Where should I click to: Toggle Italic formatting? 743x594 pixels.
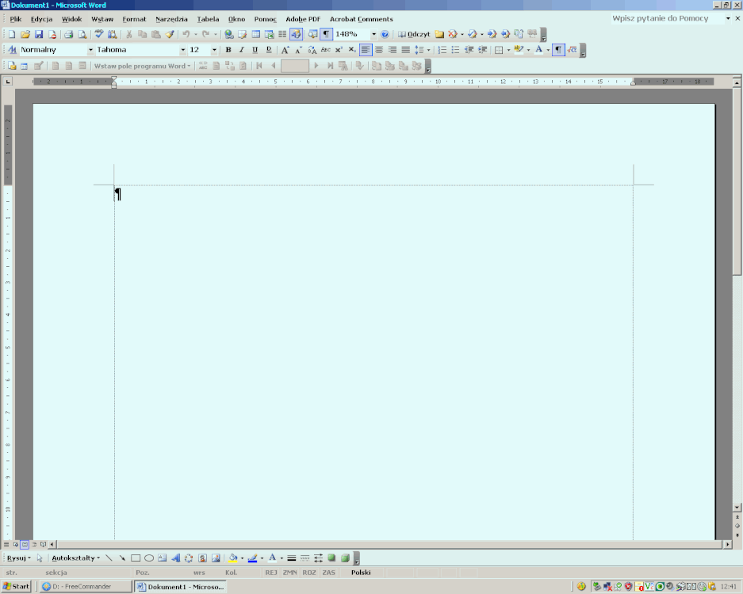[242, 50]
